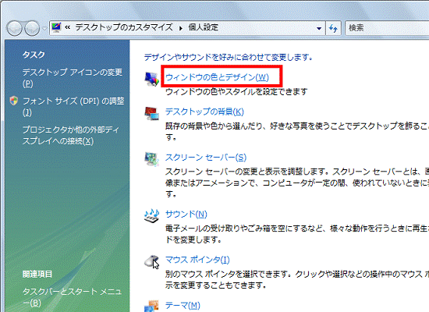The height and width of the screenshot is (312, 429).
Task: Go back with the Back arrow button
Action: (x=14, y=28)
